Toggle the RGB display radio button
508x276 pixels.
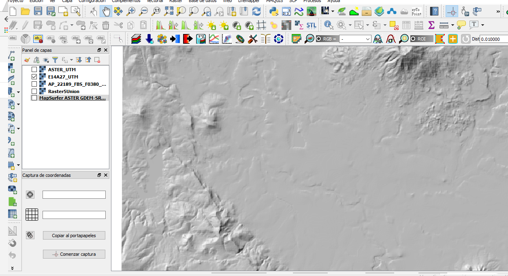(x=319, y=39)
